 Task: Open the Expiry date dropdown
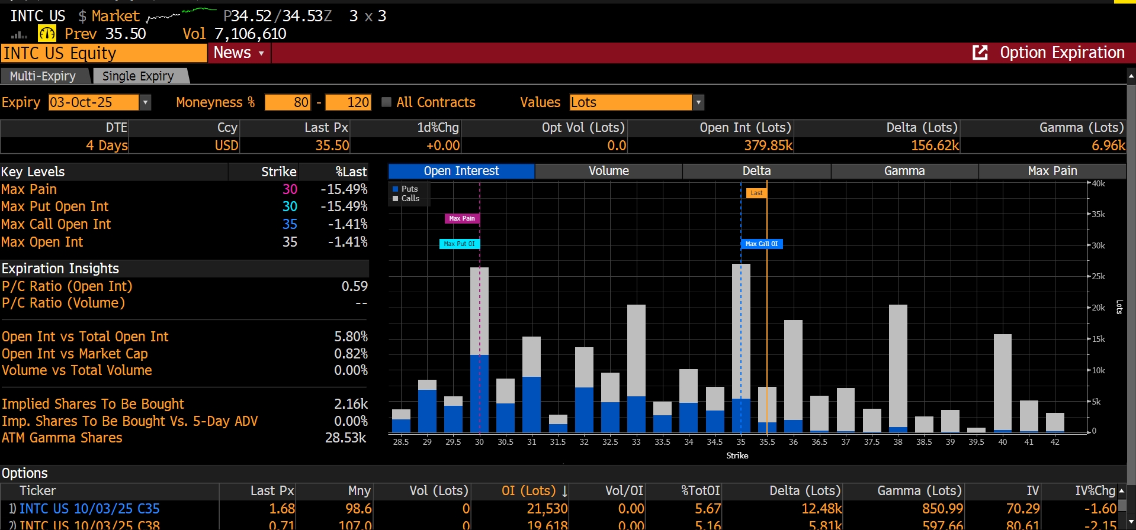pos(145,102)
